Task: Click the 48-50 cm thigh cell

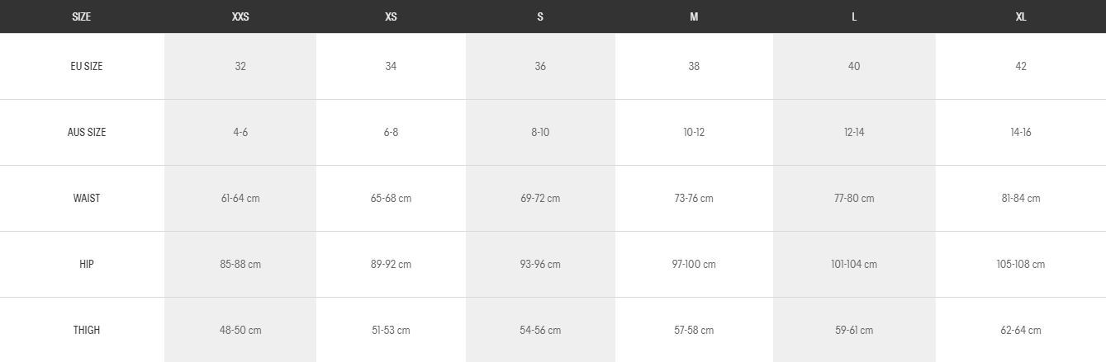Action: click(240, 330)
